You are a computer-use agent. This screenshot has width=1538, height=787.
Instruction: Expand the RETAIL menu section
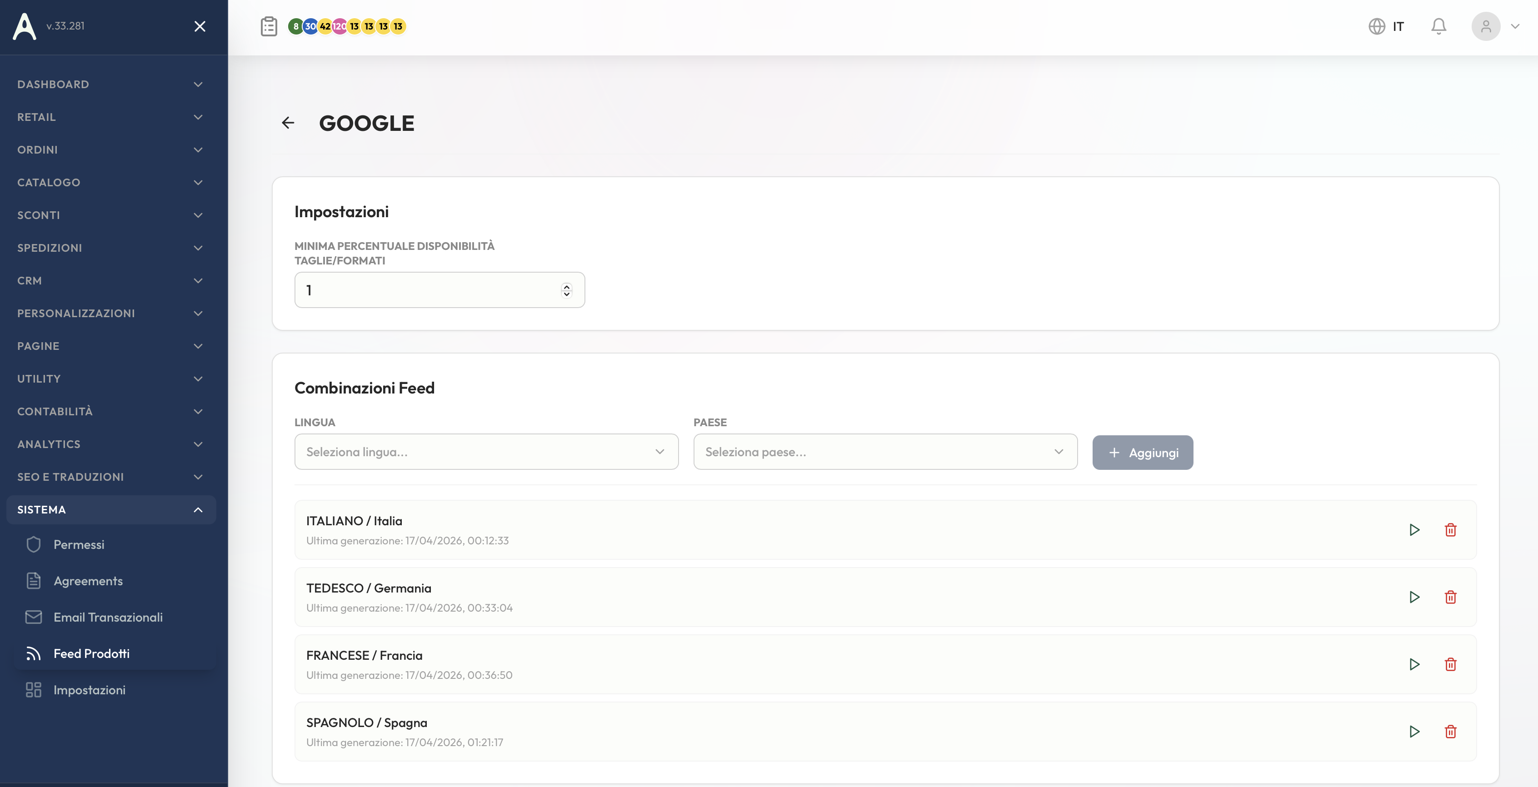click(111, 117)
